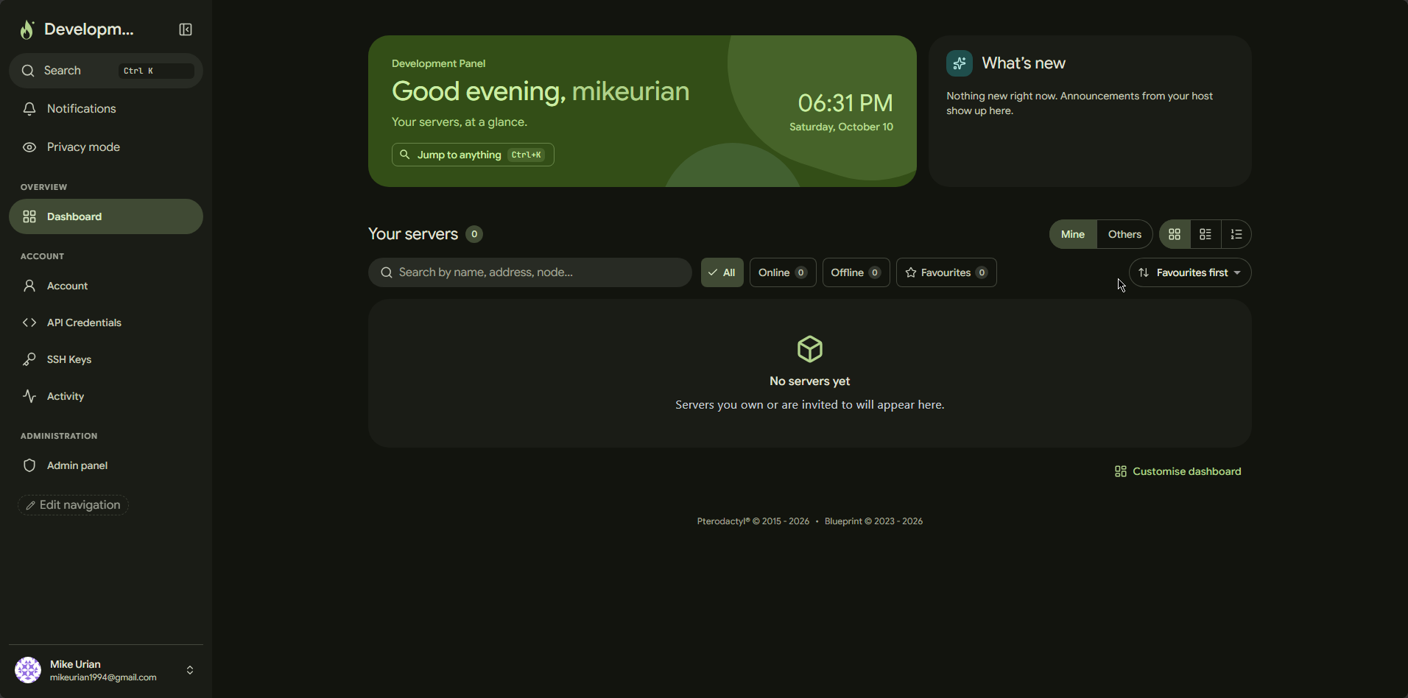
Task: Click the Pterodactyl copyright link
Action: pyautogui.click(x=753, y=521)
